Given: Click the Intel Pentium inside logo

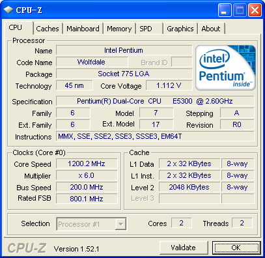Looking at the screenshot, I should (x=225, y=68).
